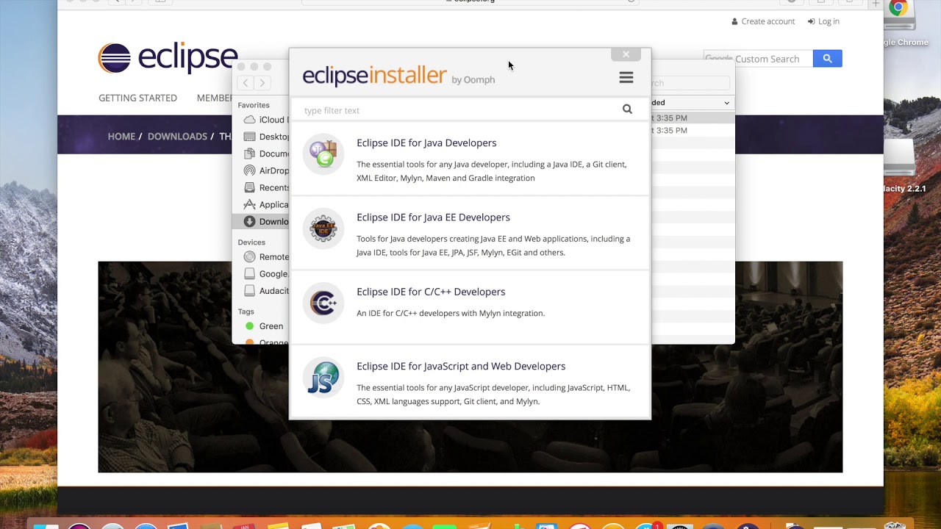This screenshot has height=529, width=941.
Task: Open Applications in Finder sidebar
Action: [265, 204]
